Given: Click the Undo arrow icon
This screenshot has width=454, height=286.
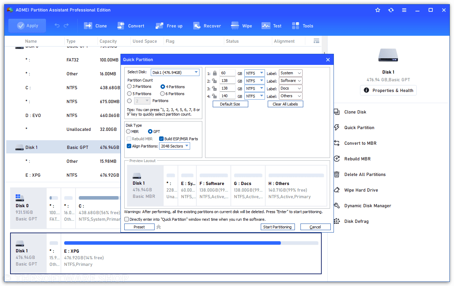Looking at the screenshot, I should tap(57, 26).
